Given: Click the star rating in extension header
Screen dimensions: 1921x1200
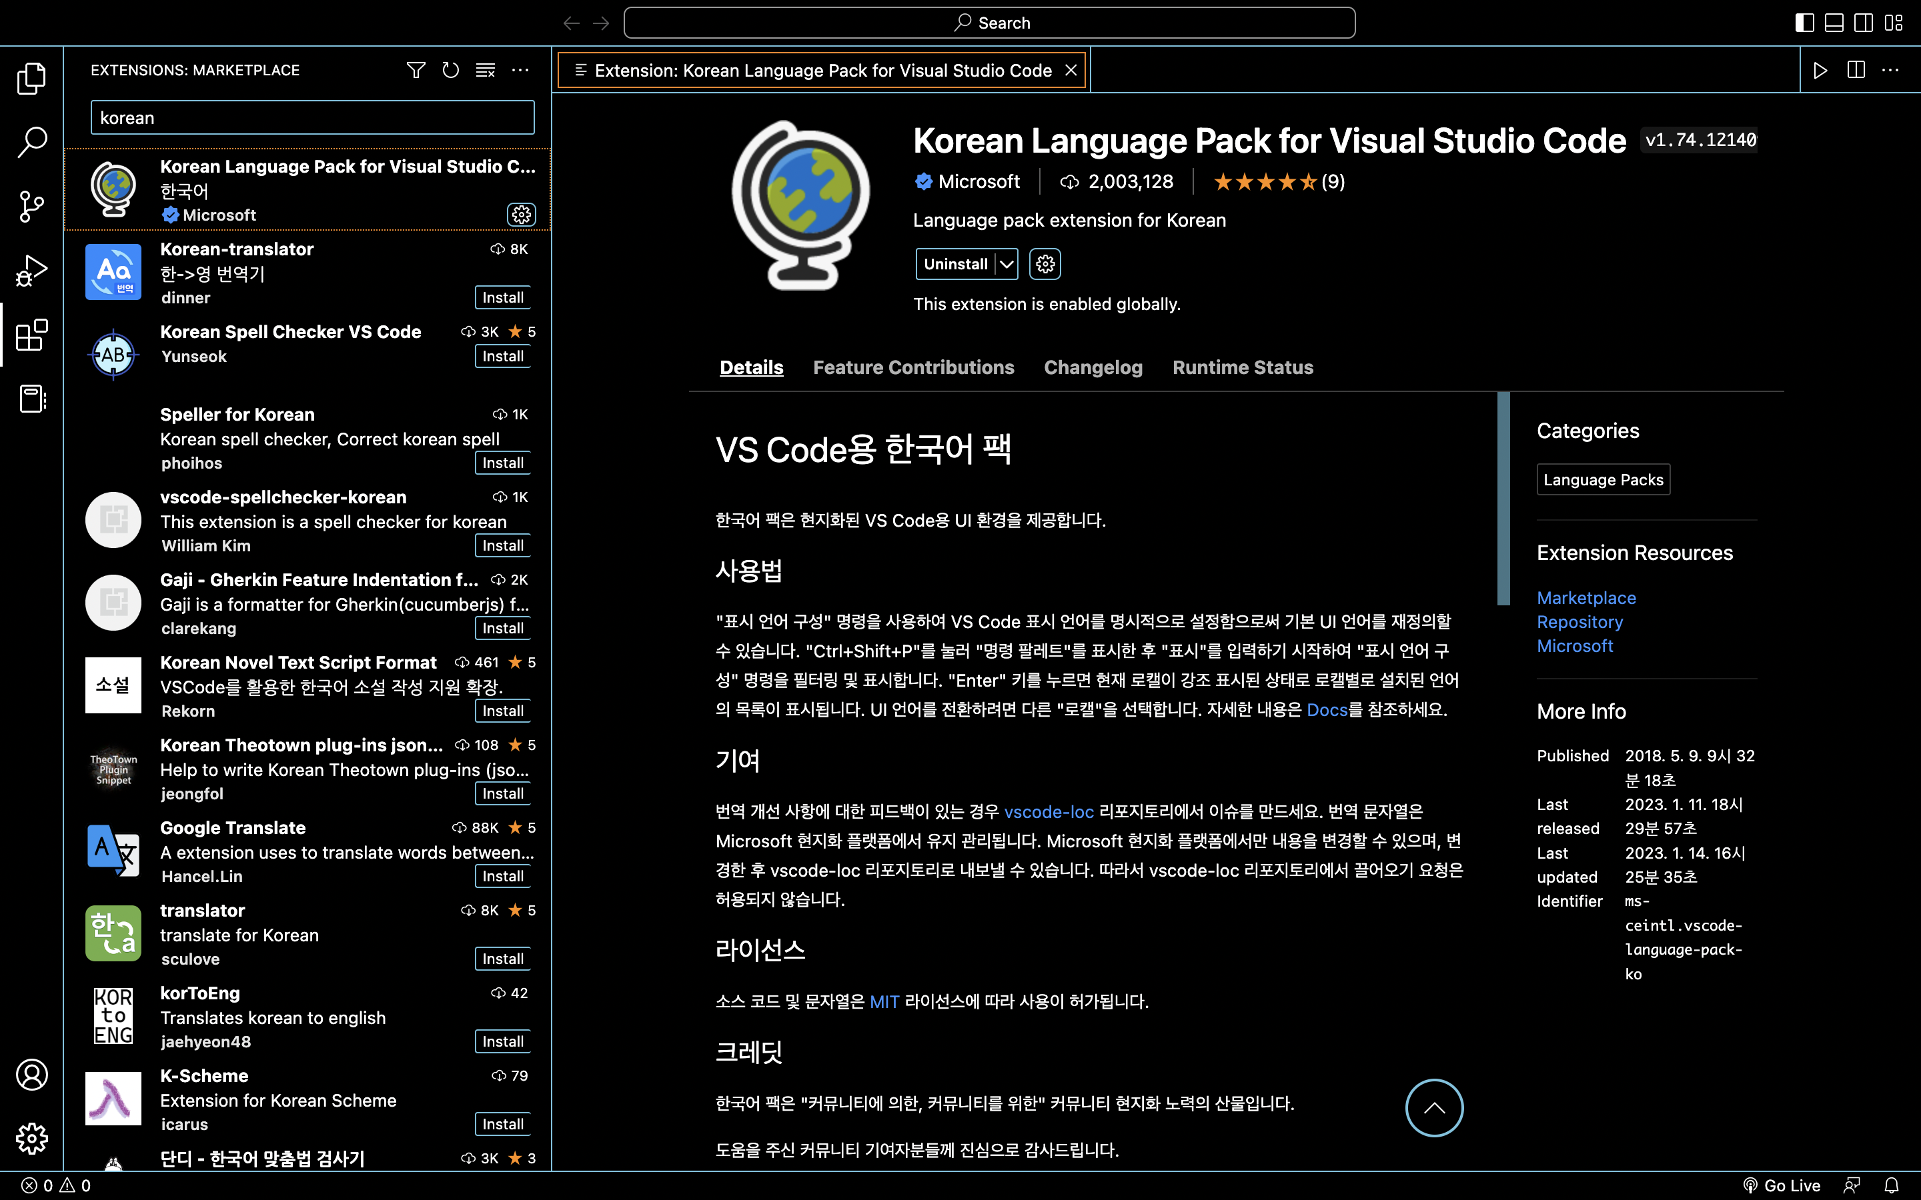Looking at the screenshot, I should point(1279,182).
